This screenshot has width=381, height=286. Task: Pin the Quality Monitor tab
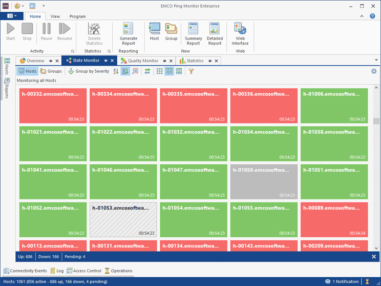click(x=164, y=61)
